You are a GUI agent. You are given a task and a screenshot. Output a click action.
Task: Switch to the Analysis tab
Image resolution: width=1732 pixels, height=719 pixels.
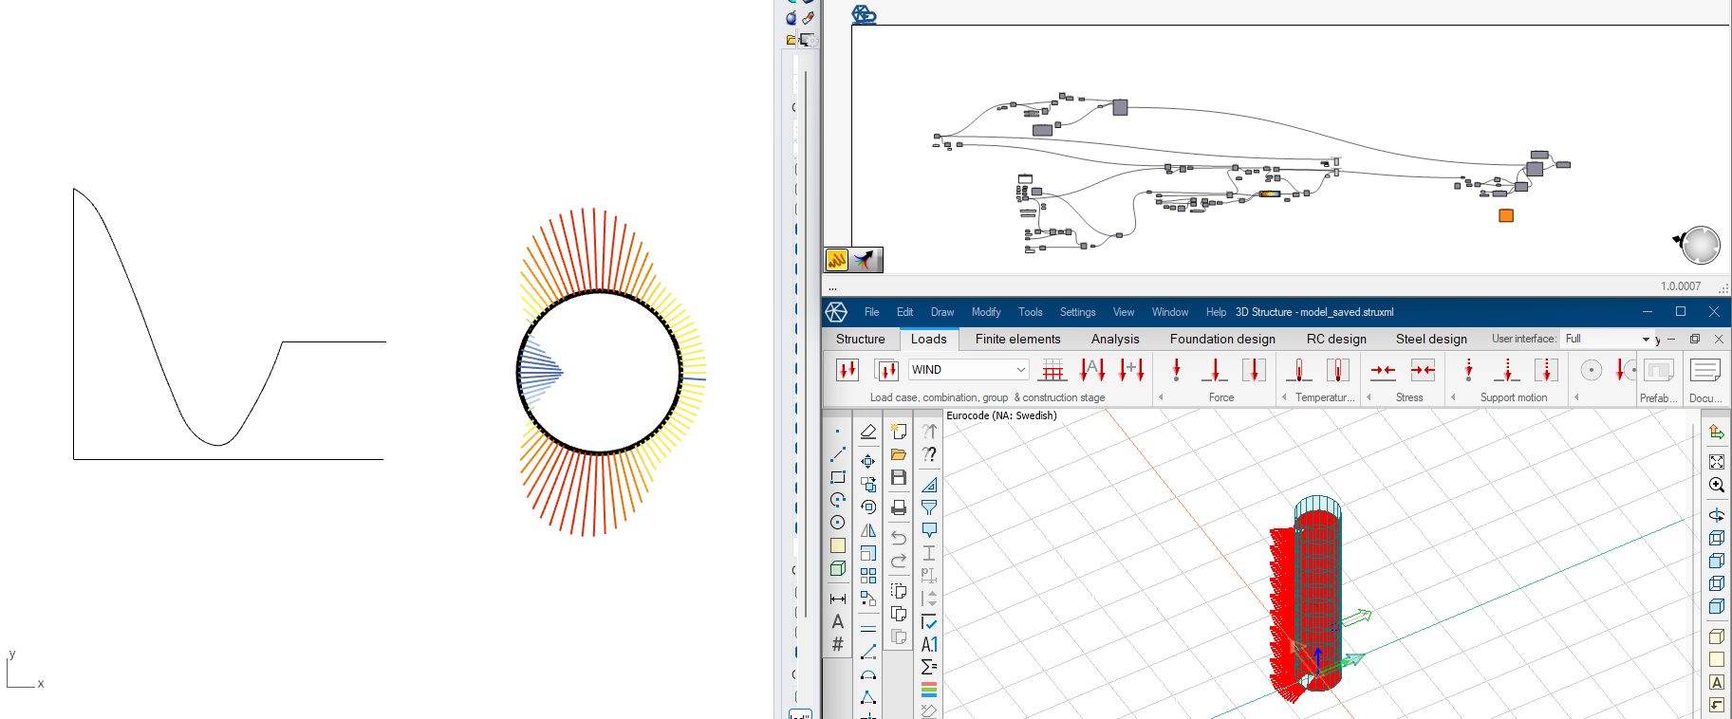click(x=1114, y=339)
